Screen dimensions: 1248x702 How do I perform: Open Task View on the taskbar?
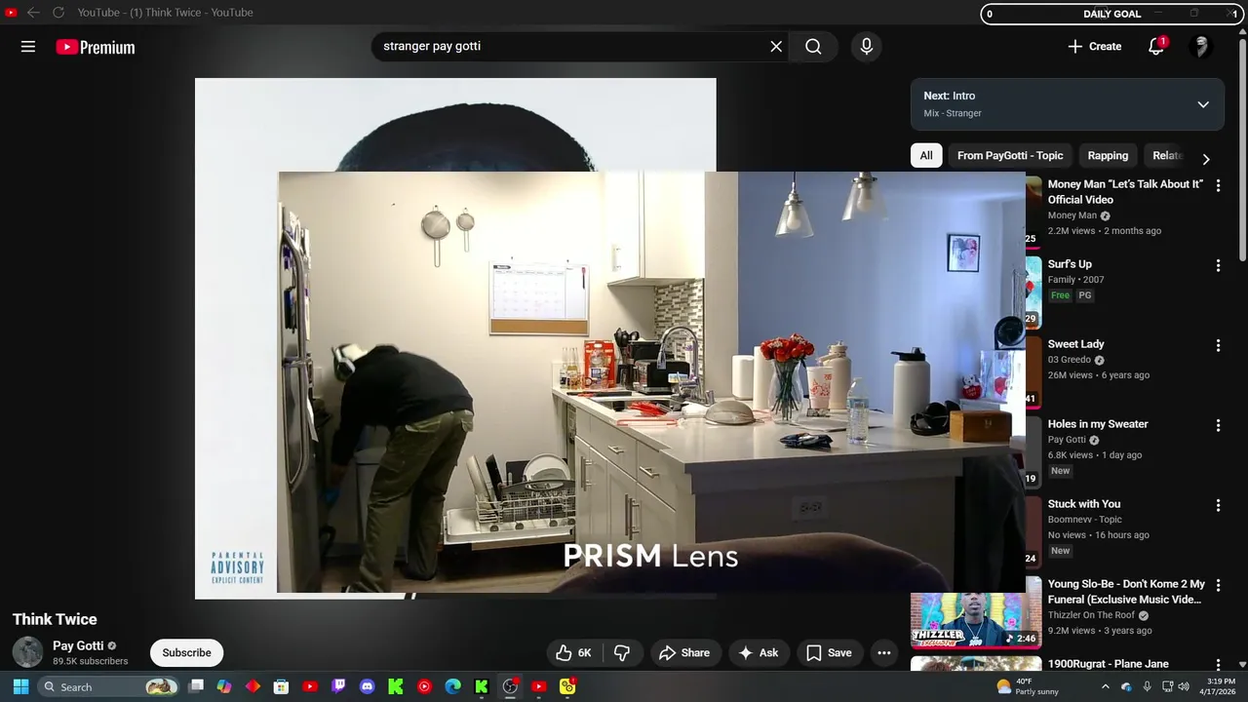[196, 686]
